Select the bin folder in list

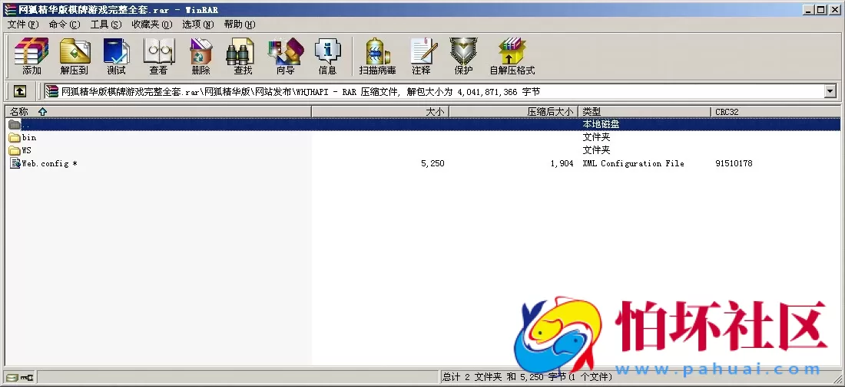(x=28, y=138)
